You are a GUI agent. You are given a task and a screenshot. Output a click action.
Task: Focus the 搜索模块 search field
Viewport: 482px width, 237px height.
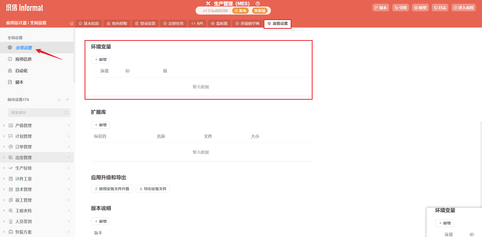point(36,113)
